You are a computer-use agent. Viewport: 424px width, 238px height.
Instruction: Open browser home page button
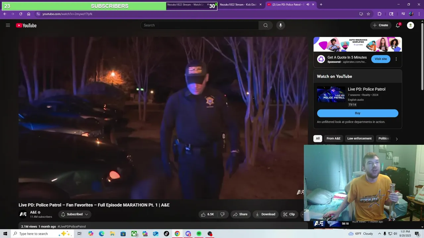point(29,14)
